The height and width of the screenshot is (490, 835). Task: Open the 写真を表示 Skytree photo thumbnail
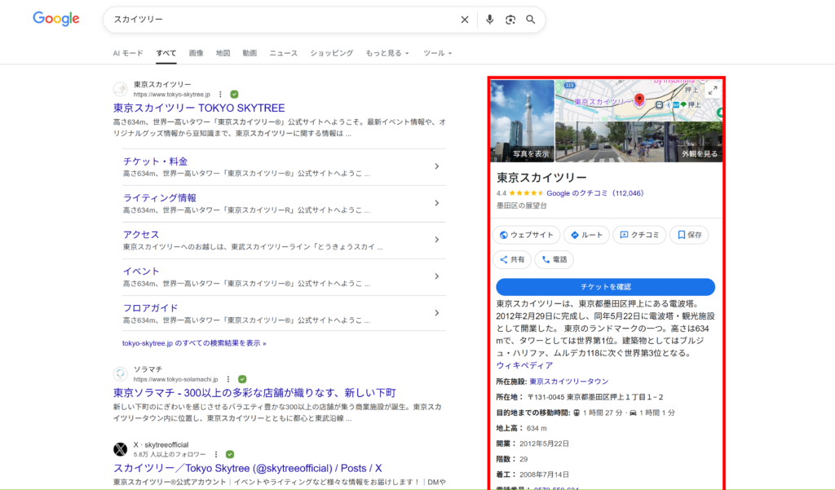click(522, 121)
